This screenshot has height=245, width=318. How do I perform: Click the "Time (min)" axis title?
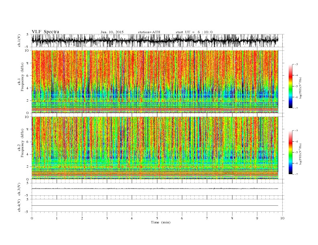tap(161, 222)
